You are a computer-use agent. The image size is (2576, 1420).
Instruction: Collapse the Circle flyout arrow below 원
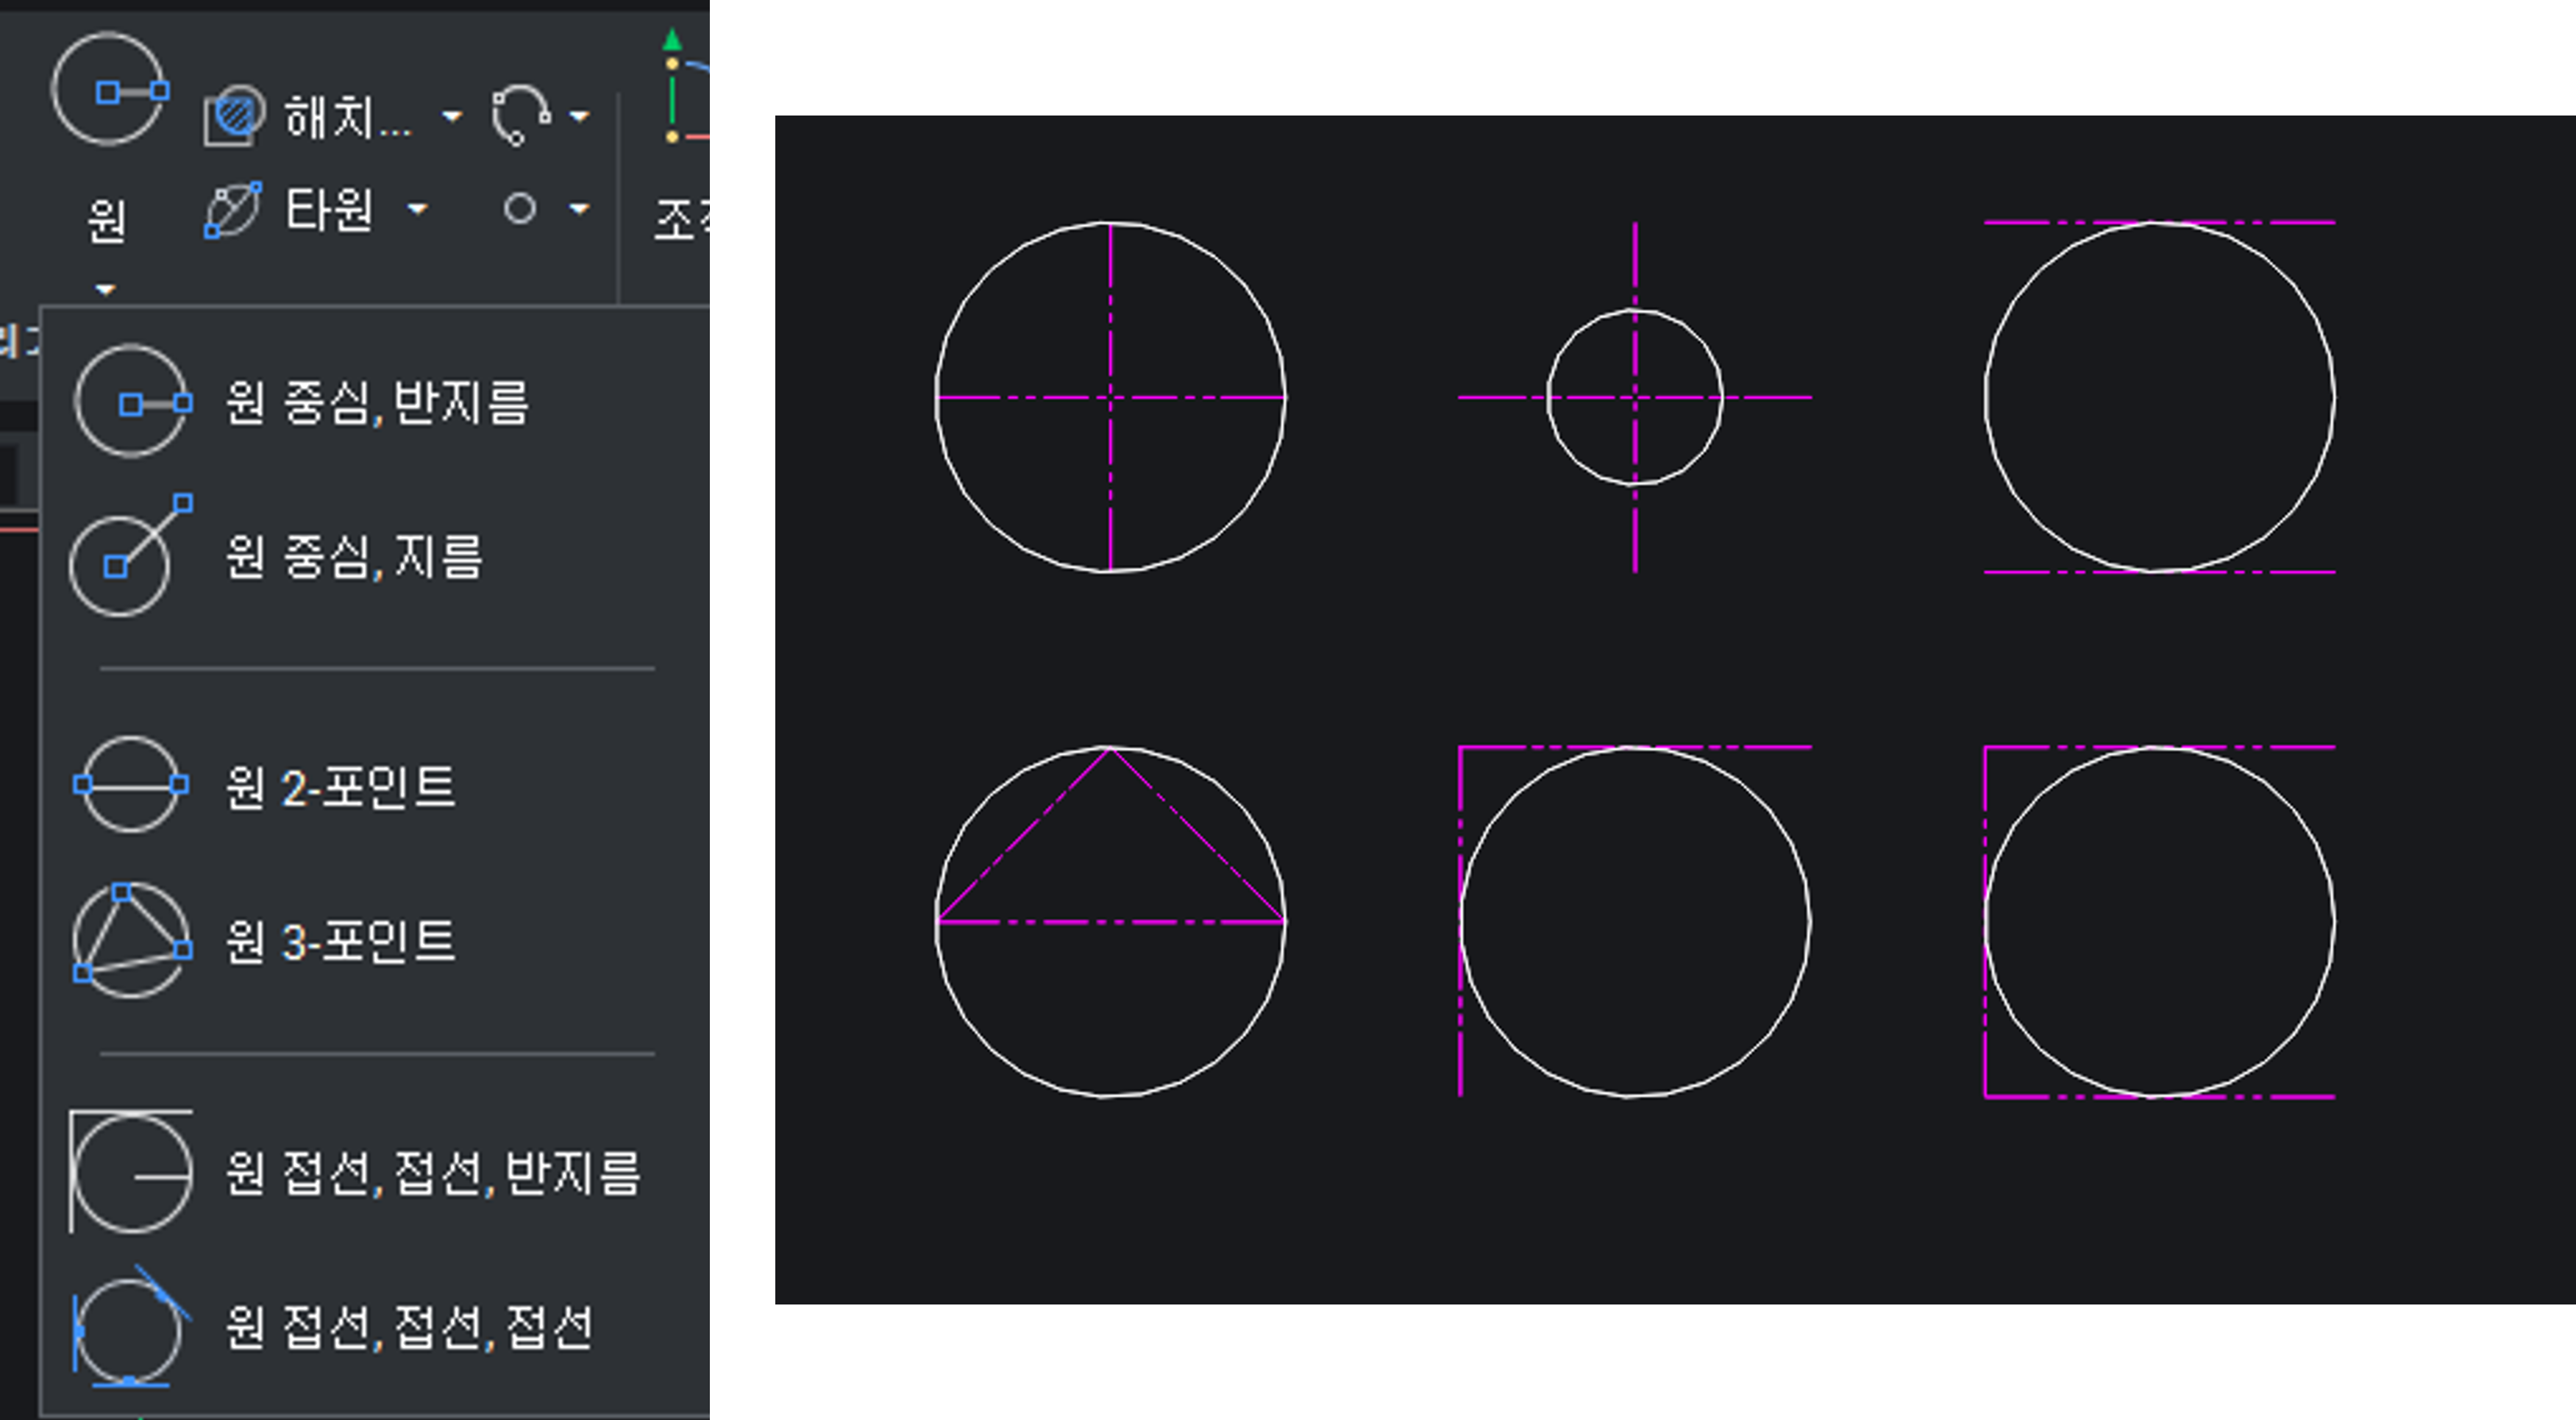106,290
